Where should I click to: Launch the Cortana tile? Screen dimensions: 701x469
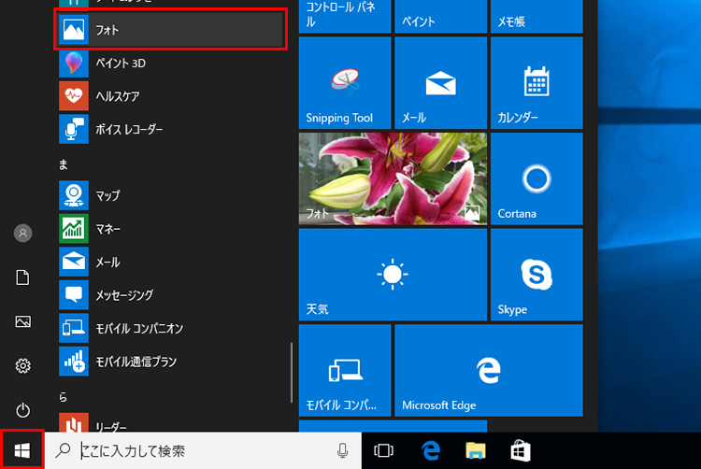point(536,178)
